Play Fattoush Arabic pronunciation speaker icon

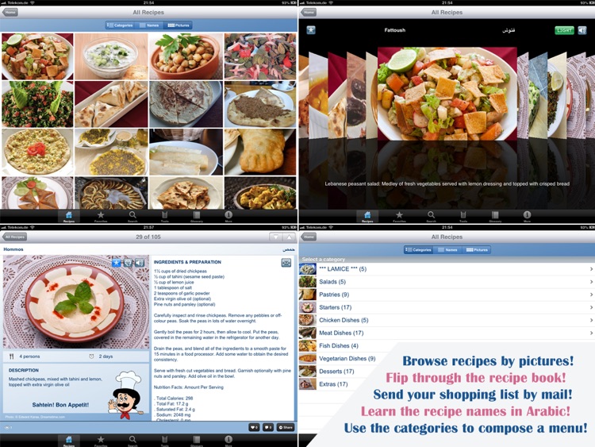(x=582, y=30)
